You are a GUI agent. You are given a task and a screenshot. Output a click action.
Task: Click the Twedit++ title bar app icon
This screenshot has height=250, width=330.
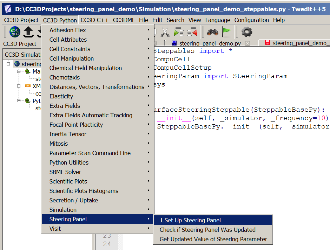tap(8, 9)
